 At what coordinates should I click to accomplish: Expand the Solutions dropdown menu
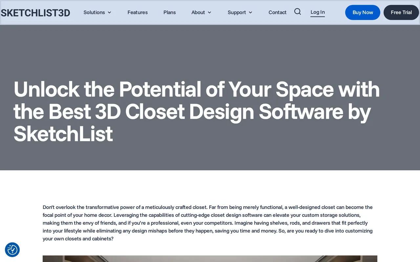(x=97, y=12)
